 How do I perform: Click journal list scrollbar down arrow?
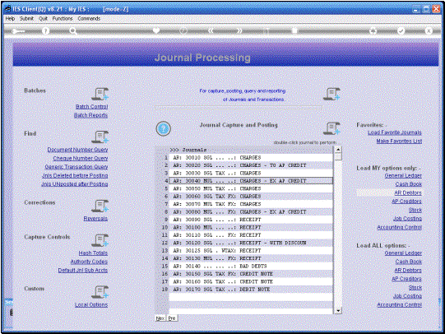pyautogui.click(x=338, y=311)
